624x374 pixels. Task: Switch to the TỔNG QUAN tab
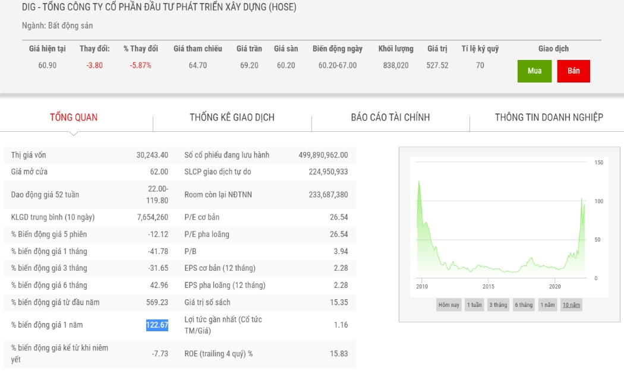click(x=74, y=118)
